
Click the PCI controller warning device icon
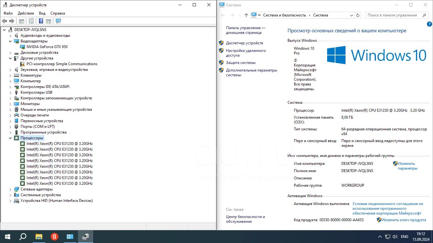(x=23, y=64)
